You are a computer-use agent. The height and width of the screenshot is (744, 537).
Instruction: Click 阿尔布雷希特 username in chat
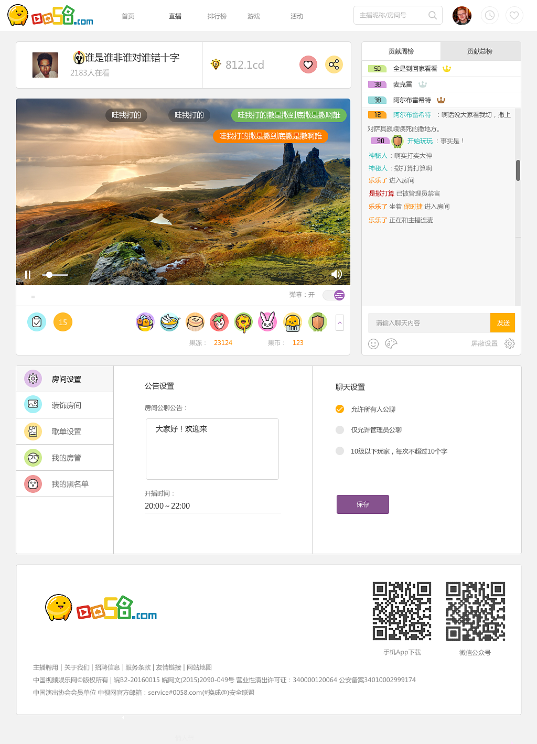[412, 115]
